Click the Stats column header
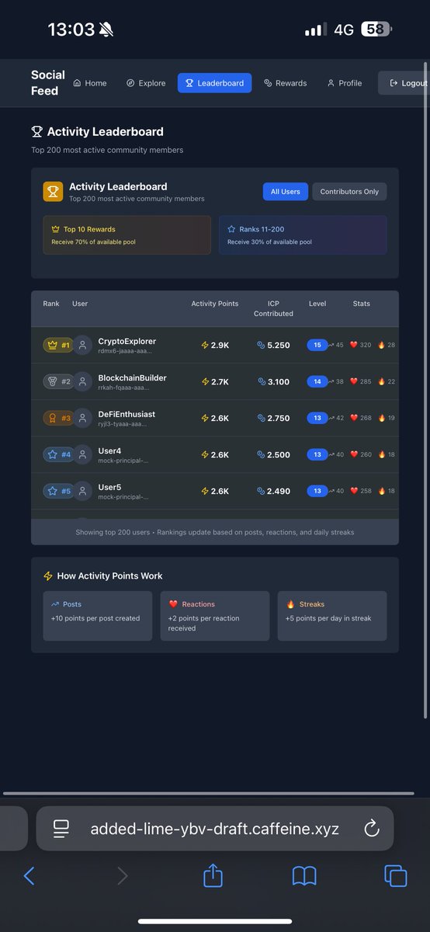Viewport: 430px width, 932px height. (362, 304)
